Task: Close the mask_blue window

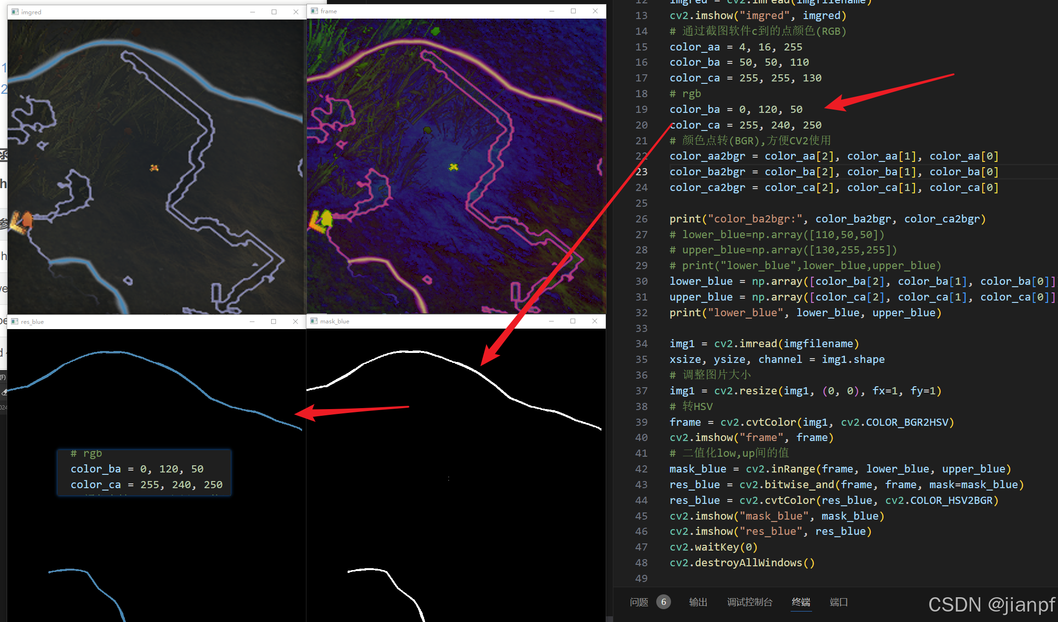Action: click(595, 321)
